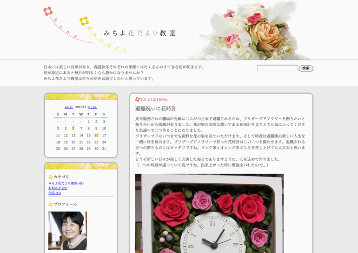The height and width of the screenshot is (253, 358).
Task: Click calendar date 20
Action: [73, 142]
